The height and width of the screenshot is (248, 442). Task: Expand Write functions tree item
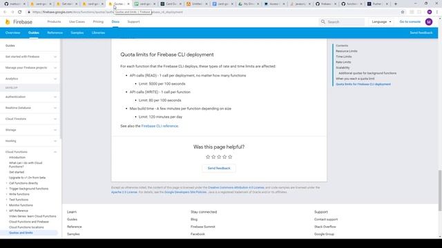point(6,194)
